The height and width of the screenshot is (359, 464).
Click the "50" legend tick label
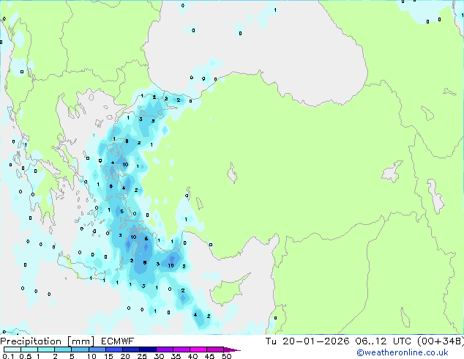(x=226, y=356)
